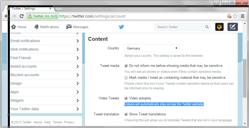Click the page vertical scrollbar thumb
The width and height of the screenshot is (249, 128).
point(245,78)
